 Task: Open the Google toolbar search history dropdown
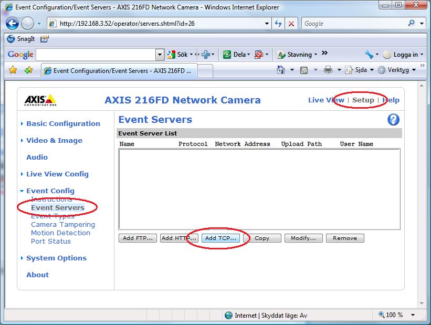160,55
